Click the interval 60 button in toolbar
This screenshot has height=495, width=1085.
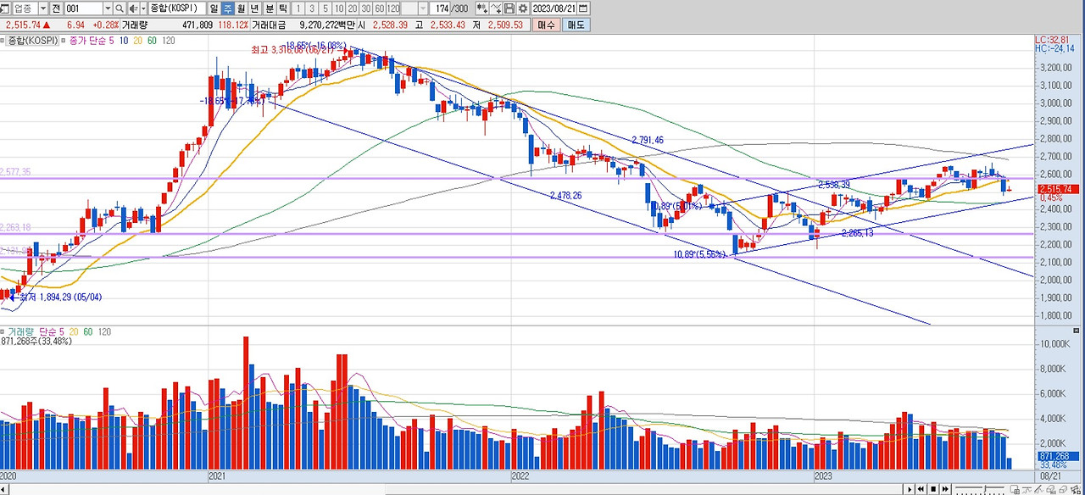(380, 8)
